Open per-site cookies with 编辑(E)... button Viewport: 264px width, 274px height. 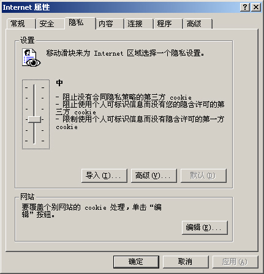[x=205, y=228]
